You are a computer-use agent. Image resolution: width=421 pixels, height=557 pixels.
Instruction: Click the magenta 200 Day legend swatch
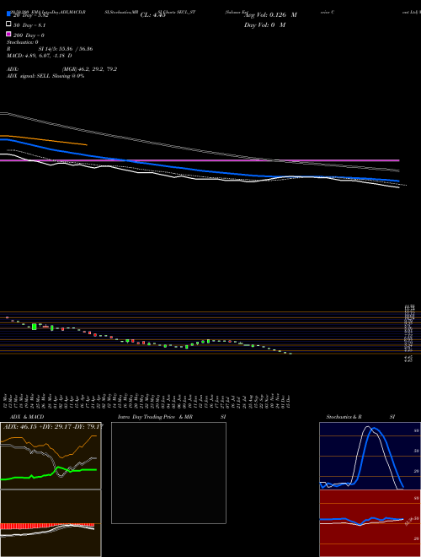pyautogui.click(x=8, y=34)
